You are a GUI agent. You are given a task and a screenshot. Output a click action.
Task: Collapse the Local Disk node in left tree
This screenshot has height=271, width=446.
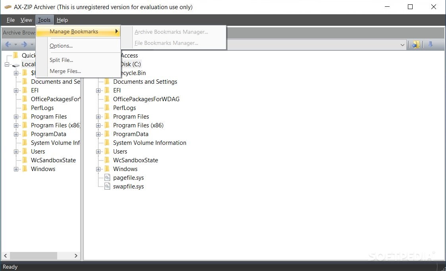(7, 65)
